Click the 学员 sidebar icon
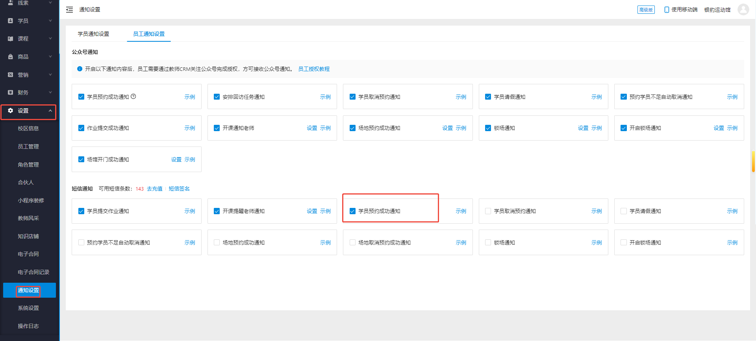 pyautogui.click(x=11, y=20)
